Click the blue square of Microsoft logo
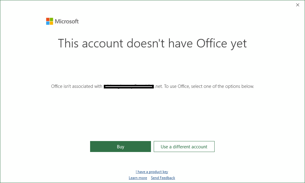The image size is (305, 183). [48, 23]
